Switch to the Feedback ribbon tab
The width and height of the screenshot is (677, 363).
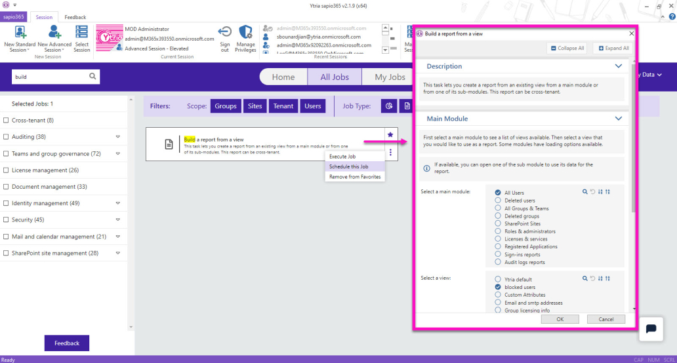(75, 17)
